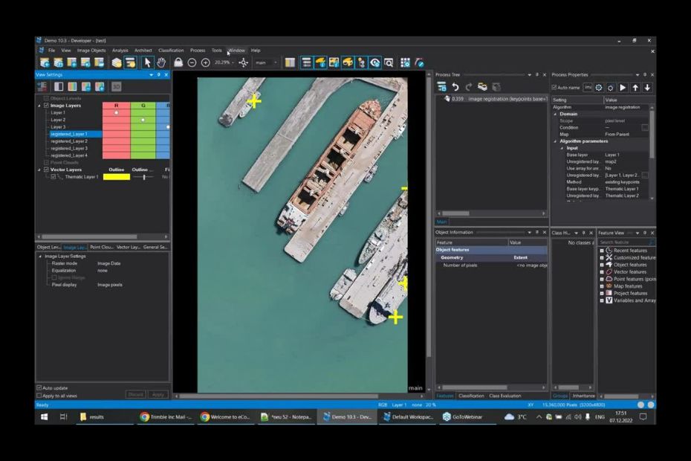Click the grid tiles icon in toolbar

[405, 62]
